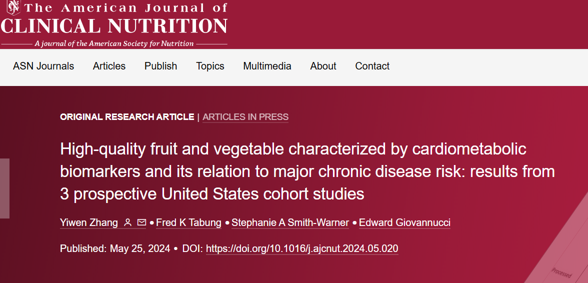Click the Clinical Nutrition journal title logo
This screenshot has width=588, height=283.
point(114,25)
